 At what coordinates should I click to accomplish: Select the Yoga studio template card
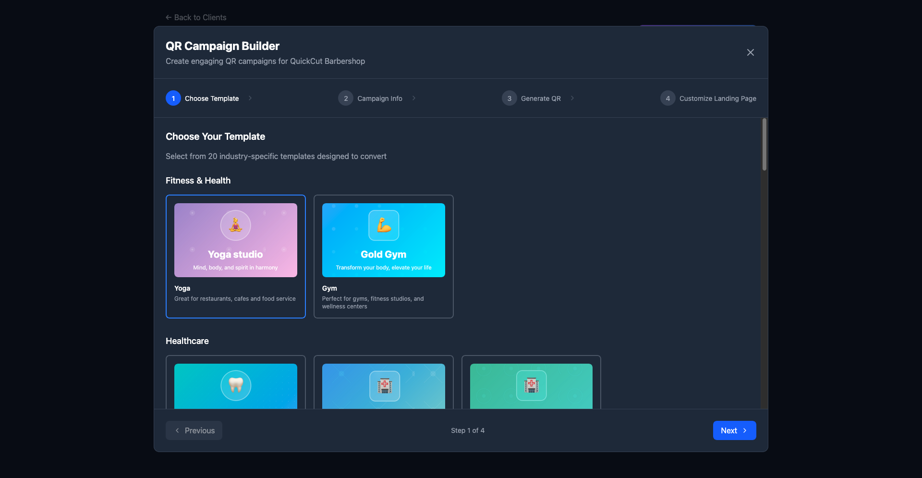(x=235, y=256)
